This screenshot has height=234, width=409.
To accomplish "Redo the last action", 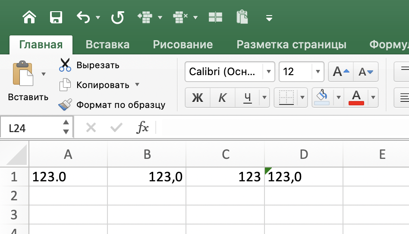I will tap(117, 18).
